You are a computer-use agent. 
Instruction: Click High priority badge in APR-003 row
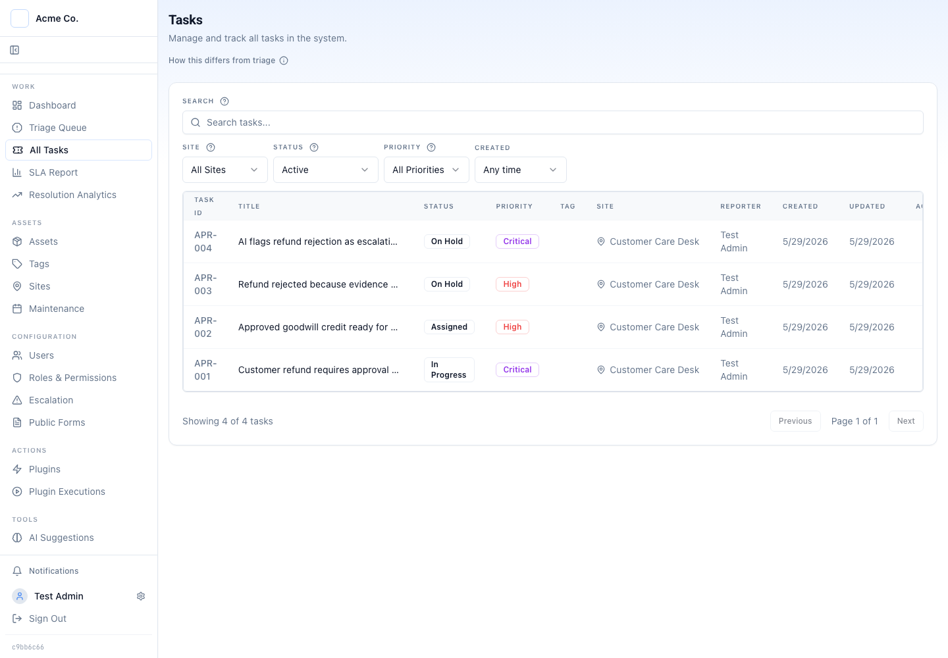(x=512, y=284)
